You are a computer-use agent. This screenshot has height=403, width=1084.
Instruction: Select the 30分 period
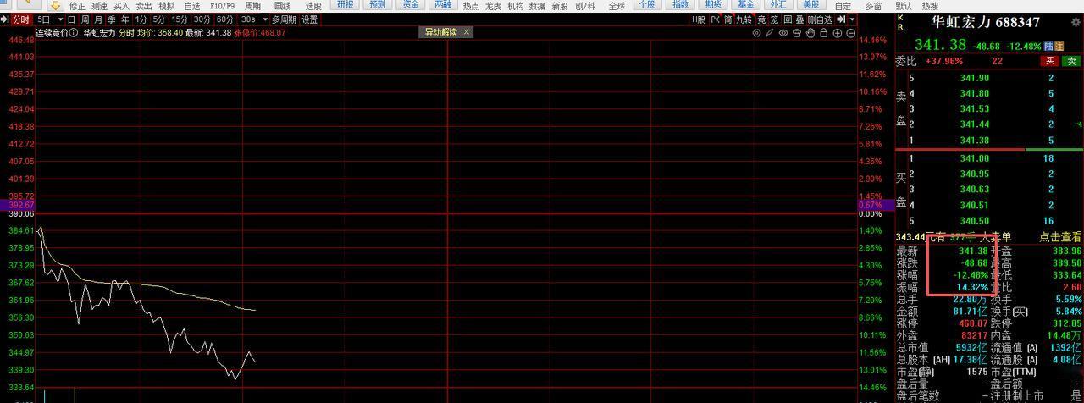tap(202, 19)
